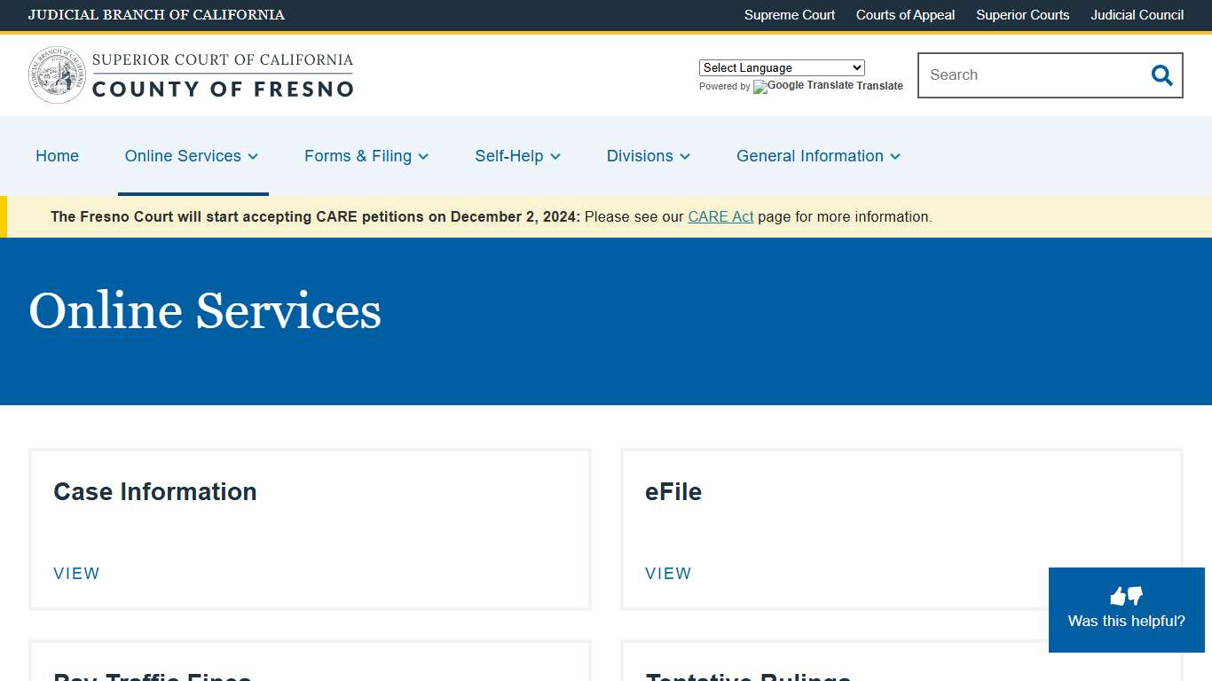Open the Judicial Council link
Image resolution: width=1212 pixels, height=681 pixels.
tap(1137, 15)
